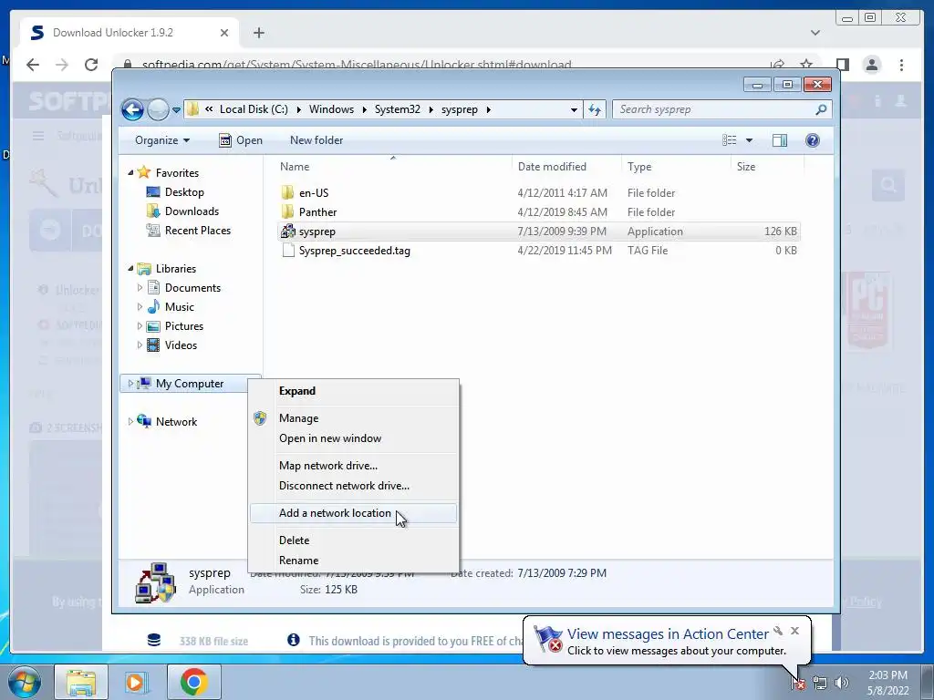The width and height of the screenshot is (934, 700).
Task: Click the Action Center flag tray icon
Action: (798, 684)
